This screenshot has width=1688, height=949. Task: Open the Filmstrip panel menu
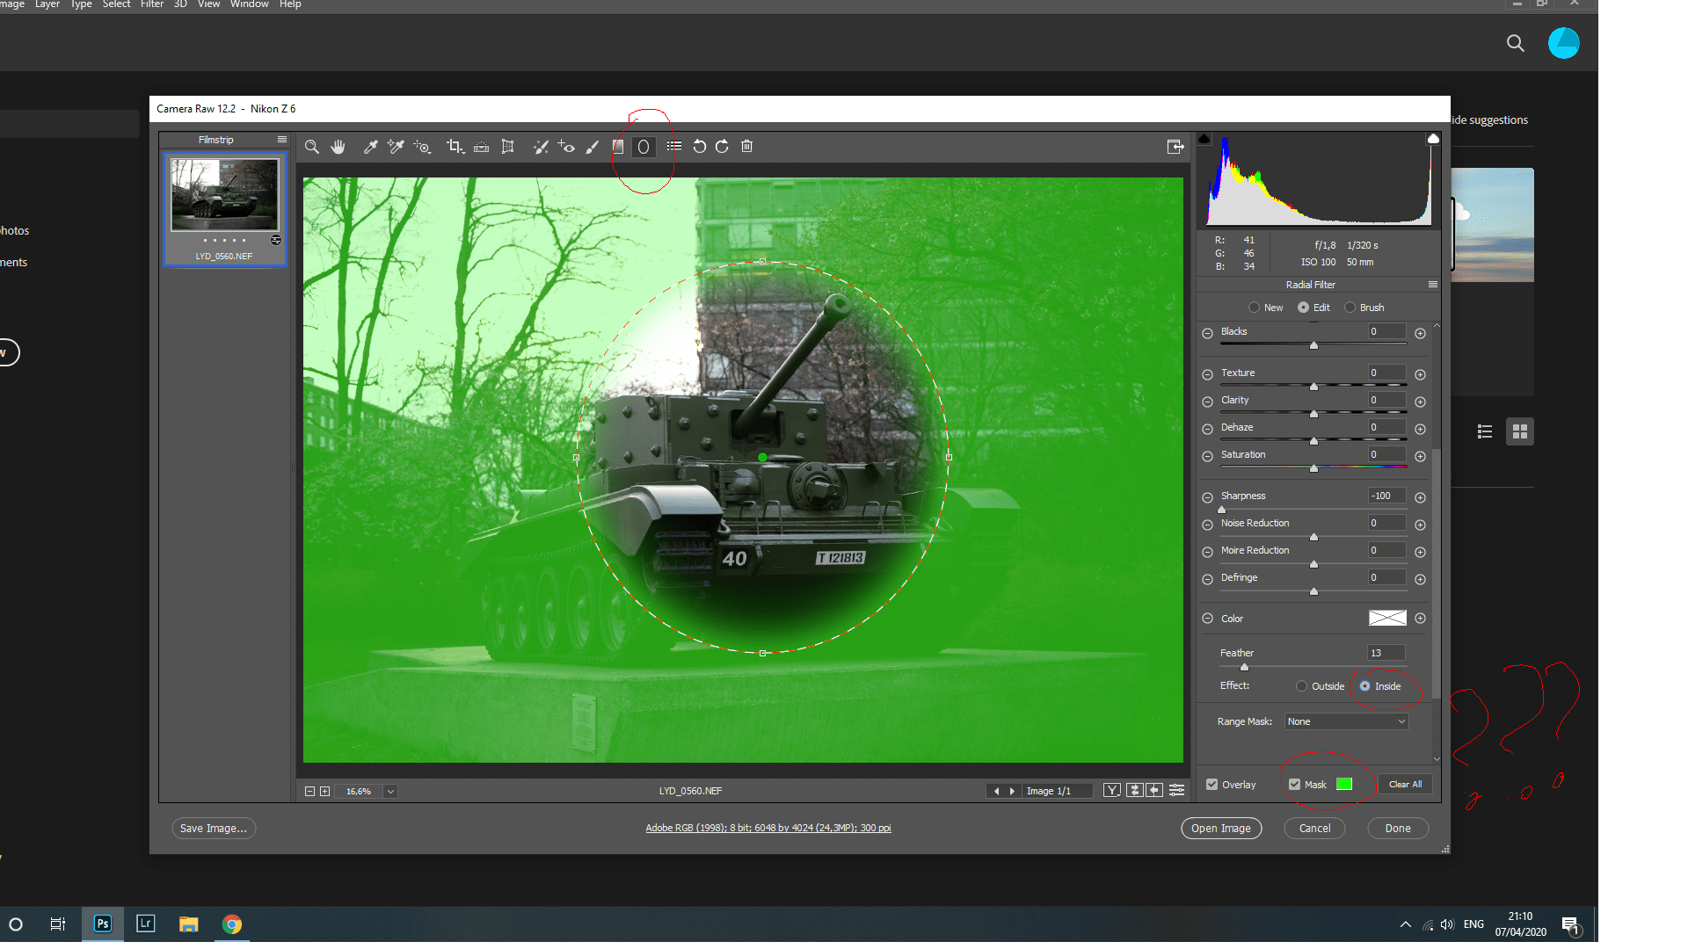click(282, 139)
